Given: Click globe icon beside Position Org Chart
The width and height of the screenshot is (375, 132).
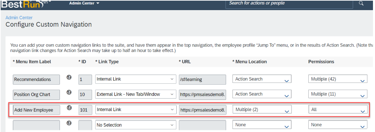Looking at the screenshot, I should tap(69, 92).
